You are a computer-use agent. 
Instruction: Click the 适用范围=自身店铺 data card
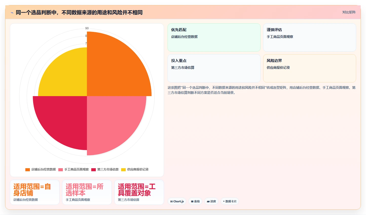point(35,192)
